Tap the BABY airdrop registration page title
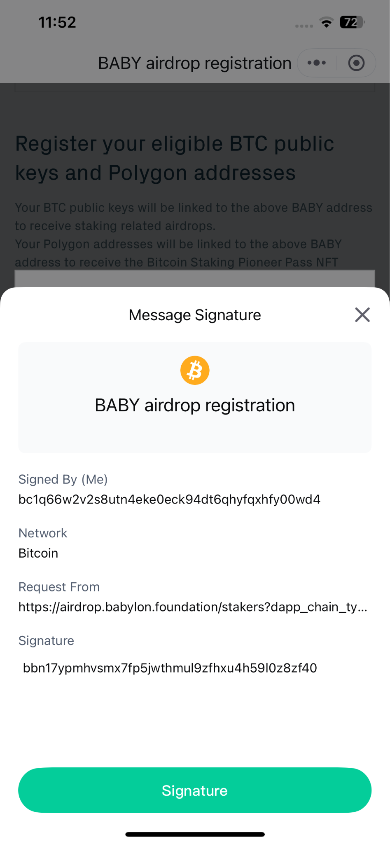 click(194, 63)
